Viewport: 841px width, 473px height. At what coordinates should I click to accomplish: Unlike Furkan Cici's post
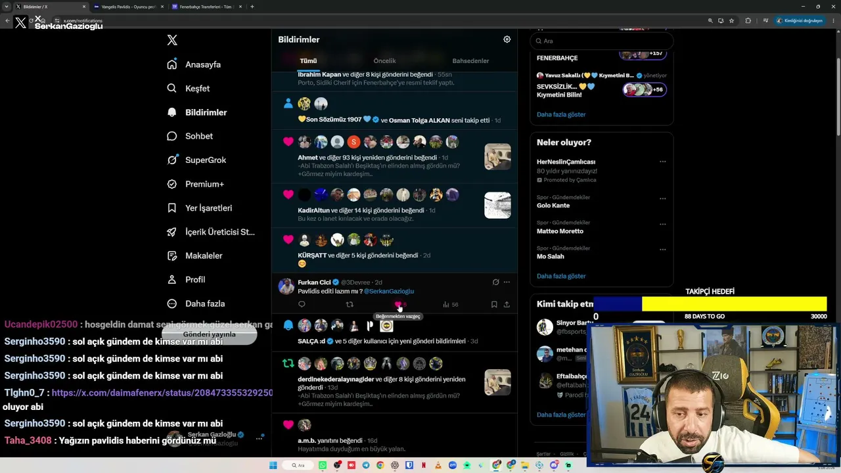[x=398, y=304]
